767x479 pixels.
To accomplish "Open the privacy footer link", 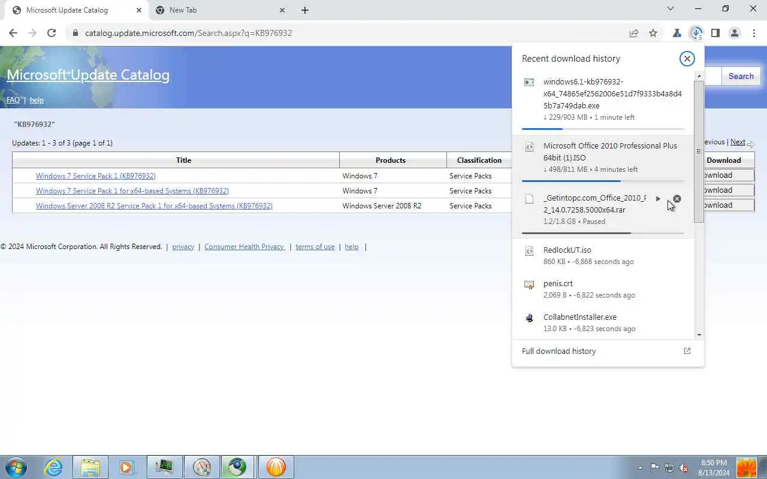I will 183,247.
